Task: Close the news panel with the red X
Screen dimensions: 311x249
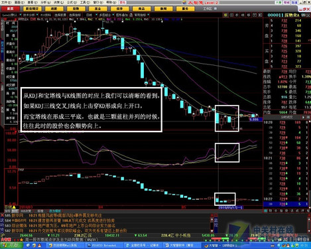Action: (x=3, y=215)
